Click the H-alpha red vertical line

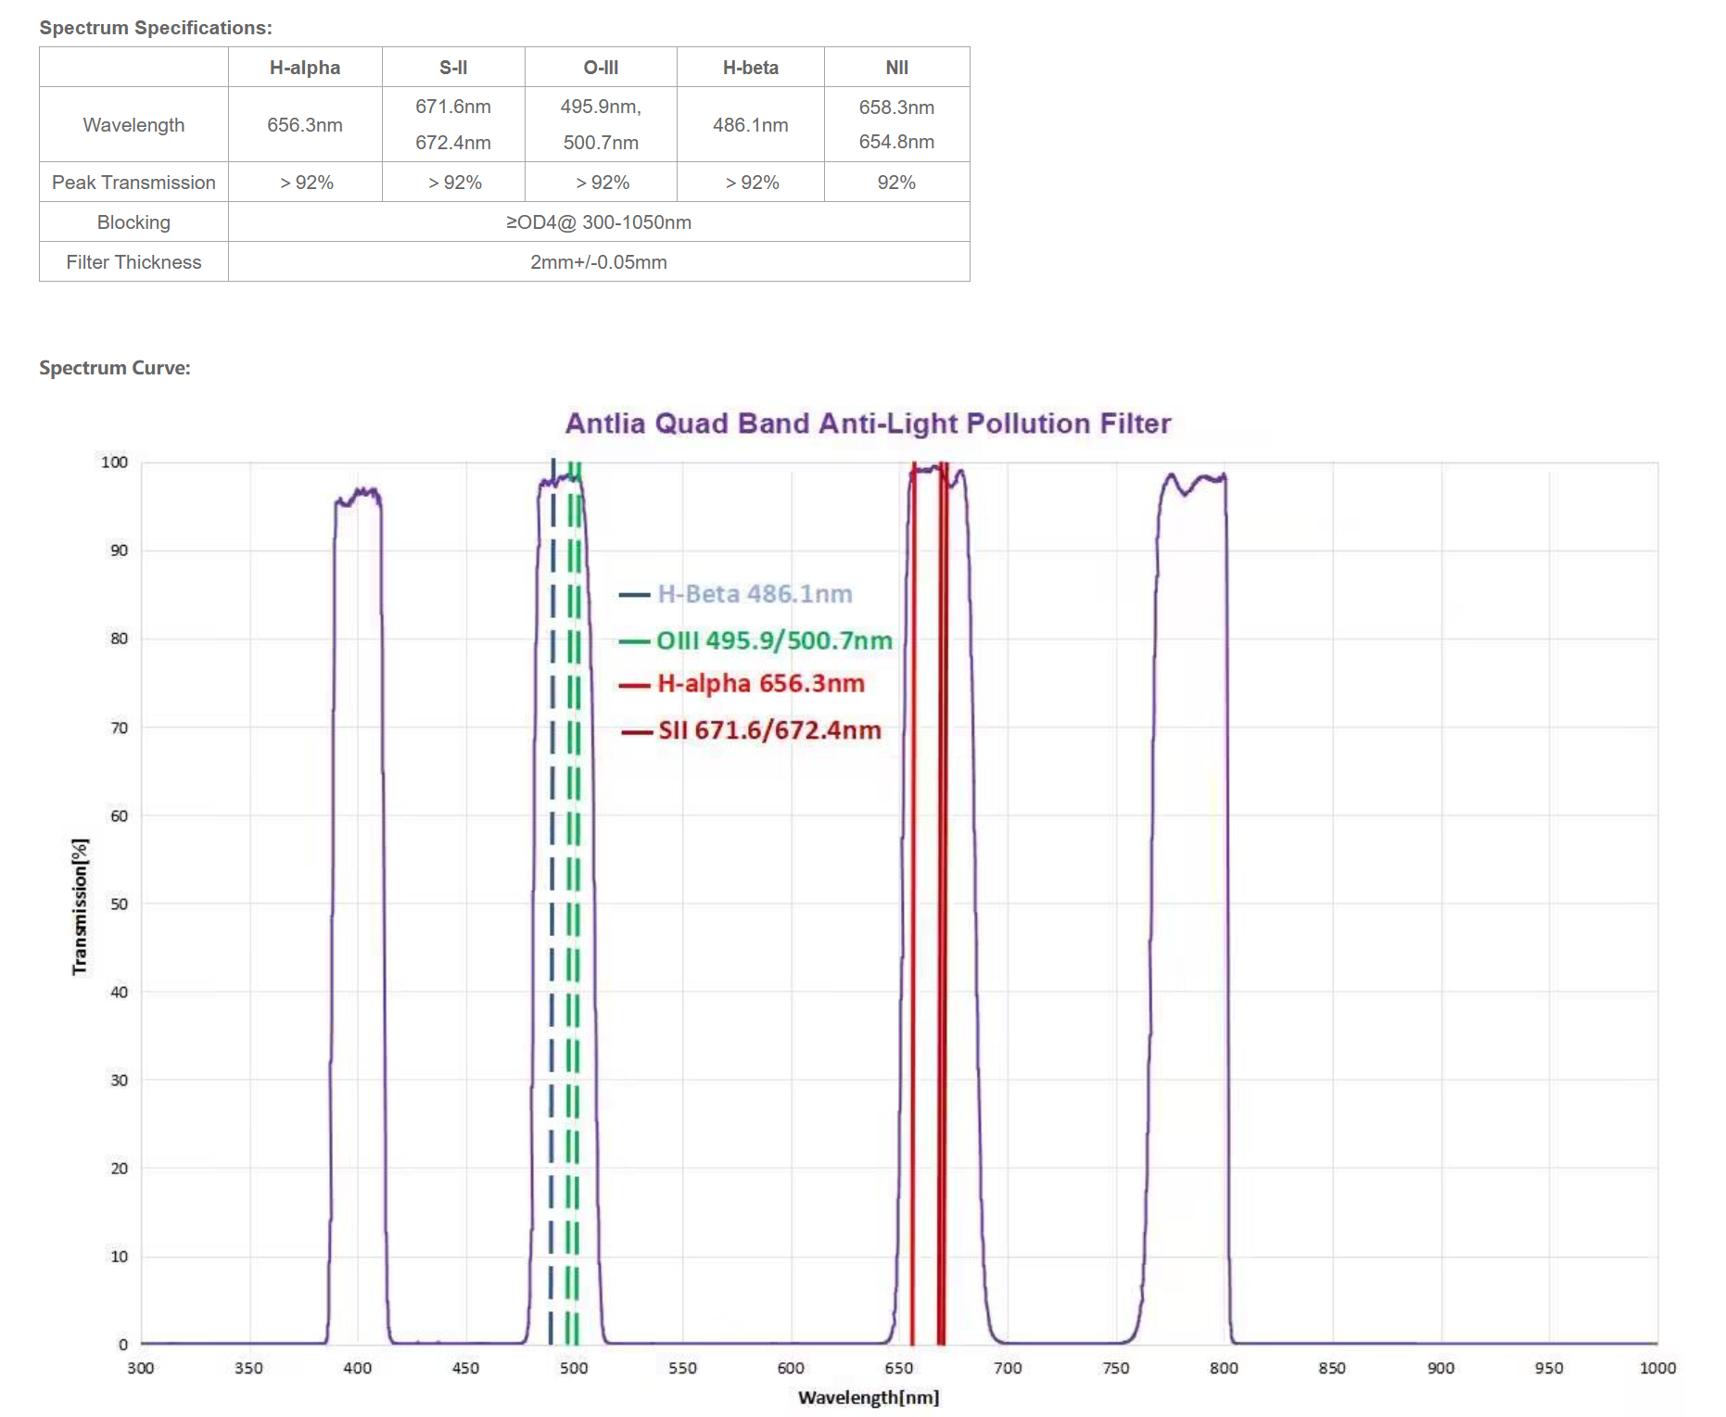coord(913,904)
